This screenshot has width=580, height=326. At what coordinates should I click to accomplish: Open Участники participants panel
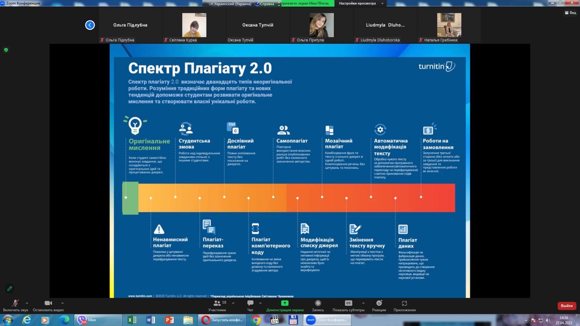pos(217,306)
